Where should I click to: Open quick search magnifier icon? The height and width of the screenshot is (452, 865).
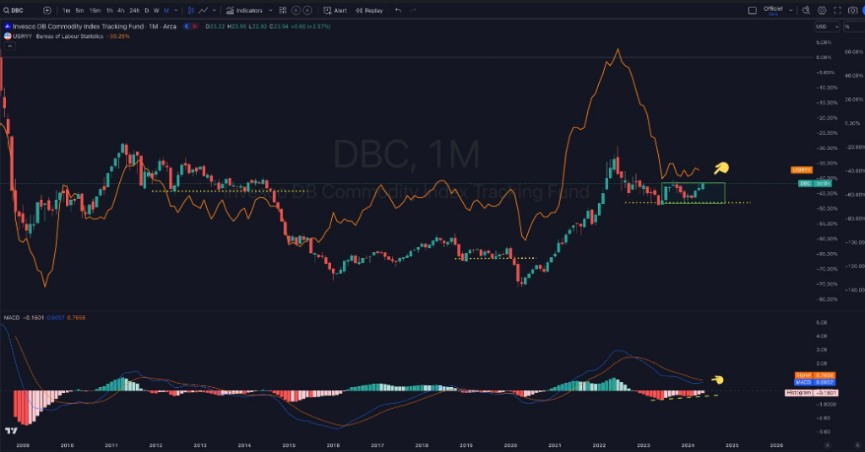[x=806, y=10]
